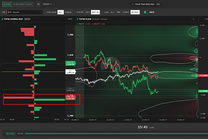Expand the TODAY ET dropdown
Image resolution: width=208 pixels, height=139 pixels.
tap(49, 4)
